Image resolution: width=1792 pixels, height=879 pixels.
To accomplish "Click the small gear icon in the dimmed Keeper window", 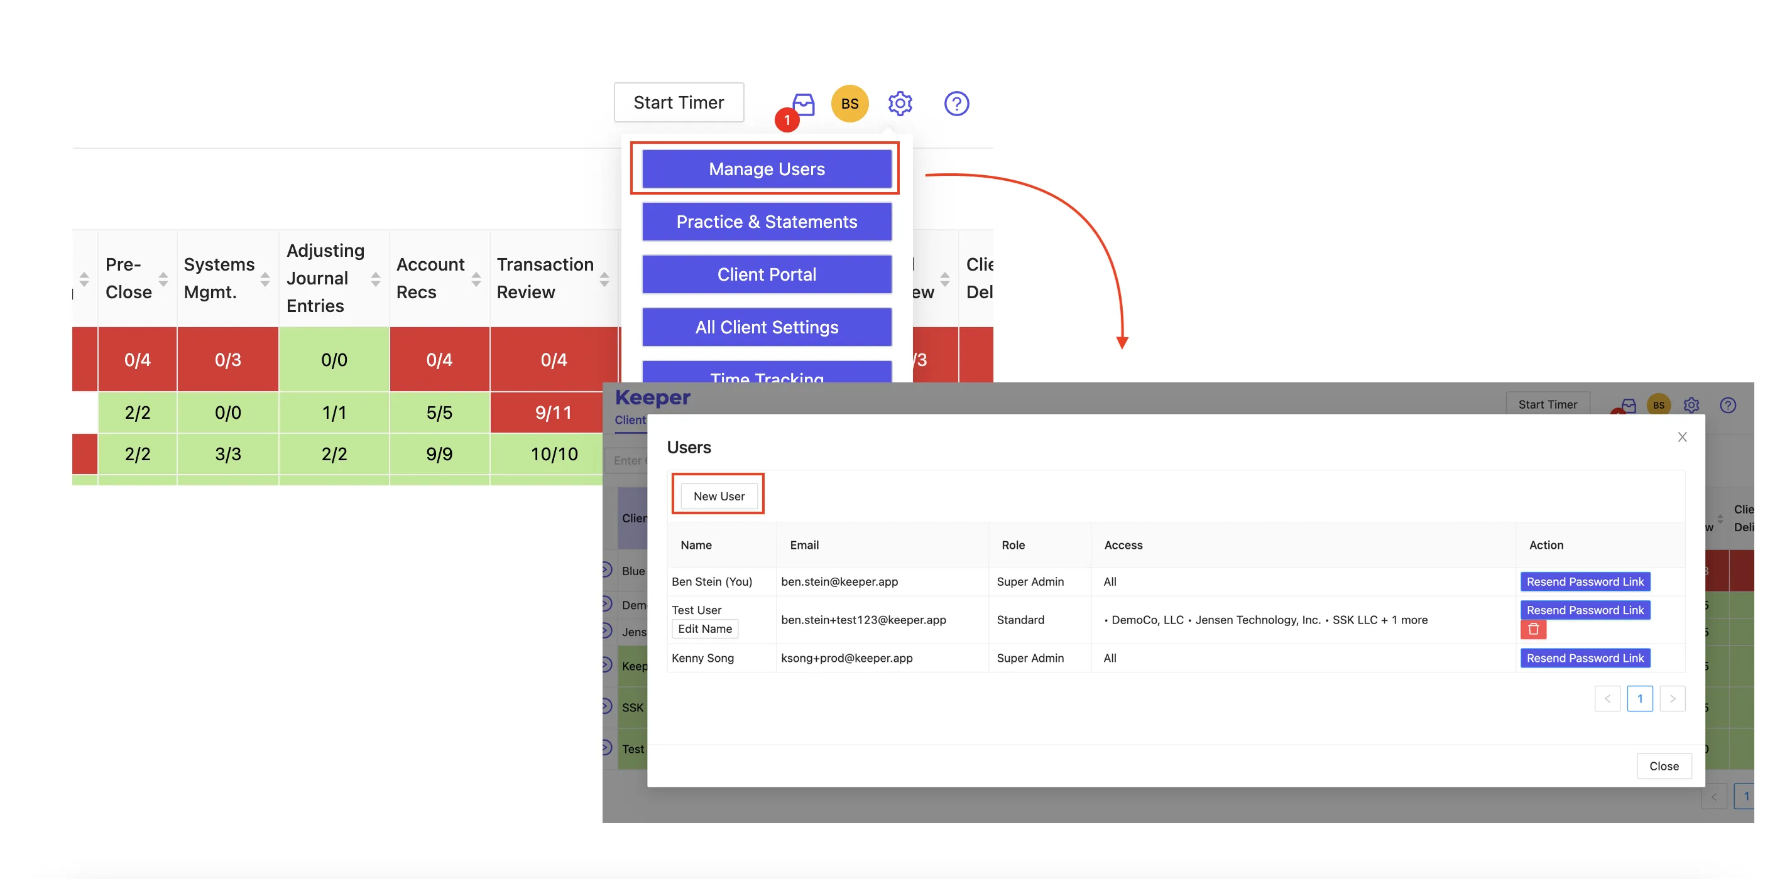I will pyautogui.click(x=1691, y=405).
